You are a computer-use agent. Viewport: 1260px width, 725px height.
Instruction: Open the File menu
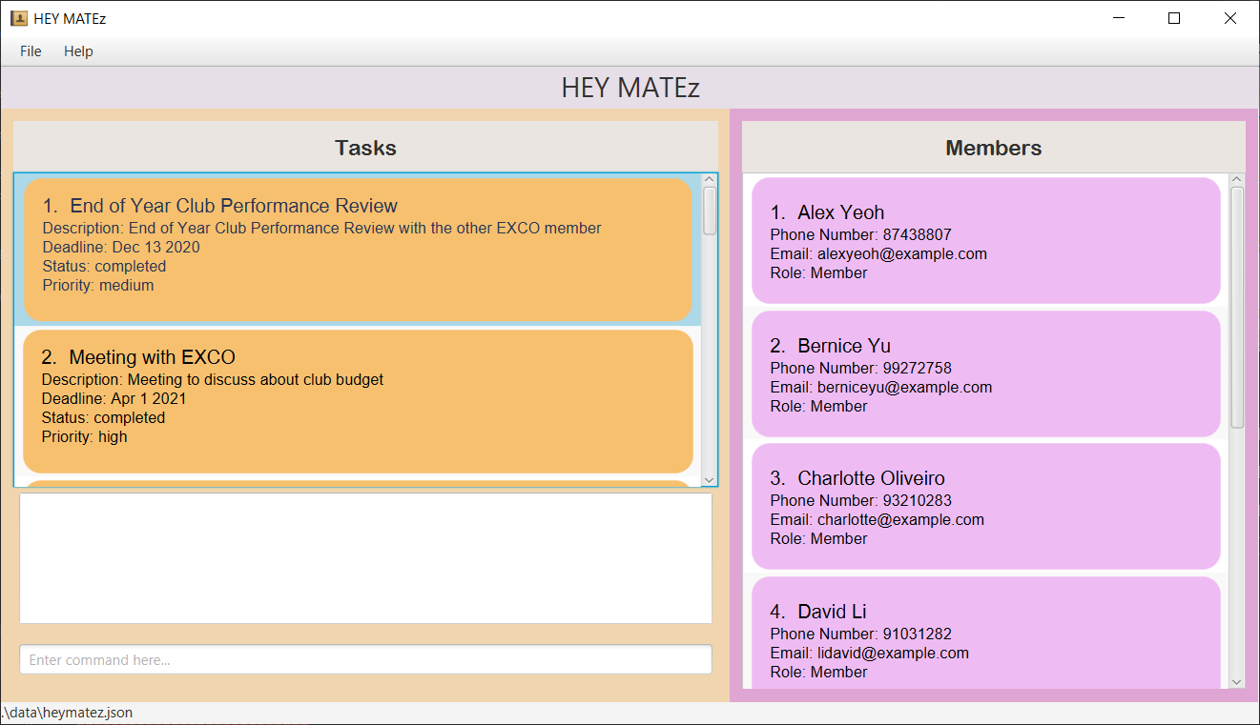tap(31, 51)
